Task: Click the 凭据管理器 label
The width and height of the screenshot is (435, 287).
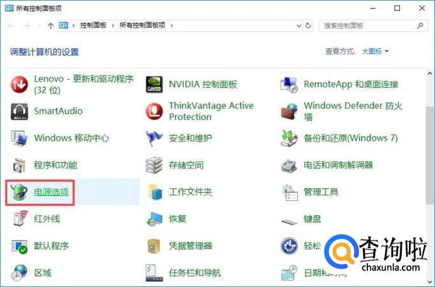Action: point(191,246)
